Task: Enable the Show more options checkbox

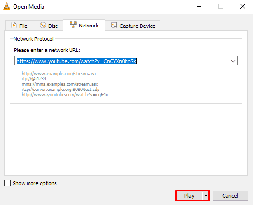Action: point(7,183)
